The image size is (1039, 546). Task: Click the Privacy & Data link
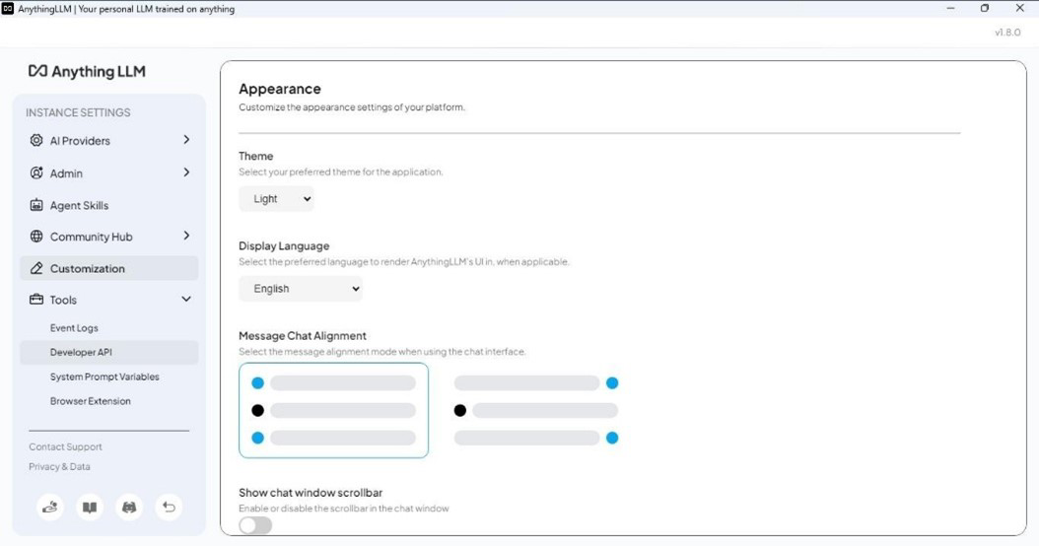[x=59, y=467]
